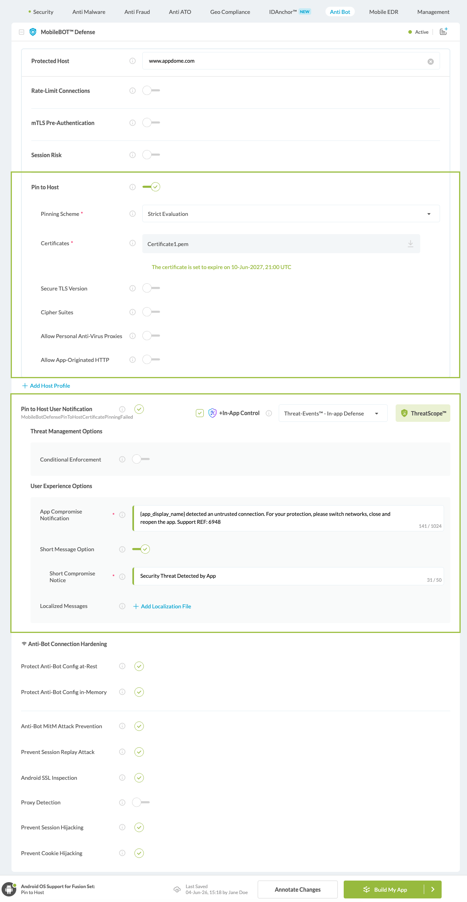Toggle Prevent Cookie Hijacking check
Viewport: 467px width, 902px height.
tap(139, 853)
